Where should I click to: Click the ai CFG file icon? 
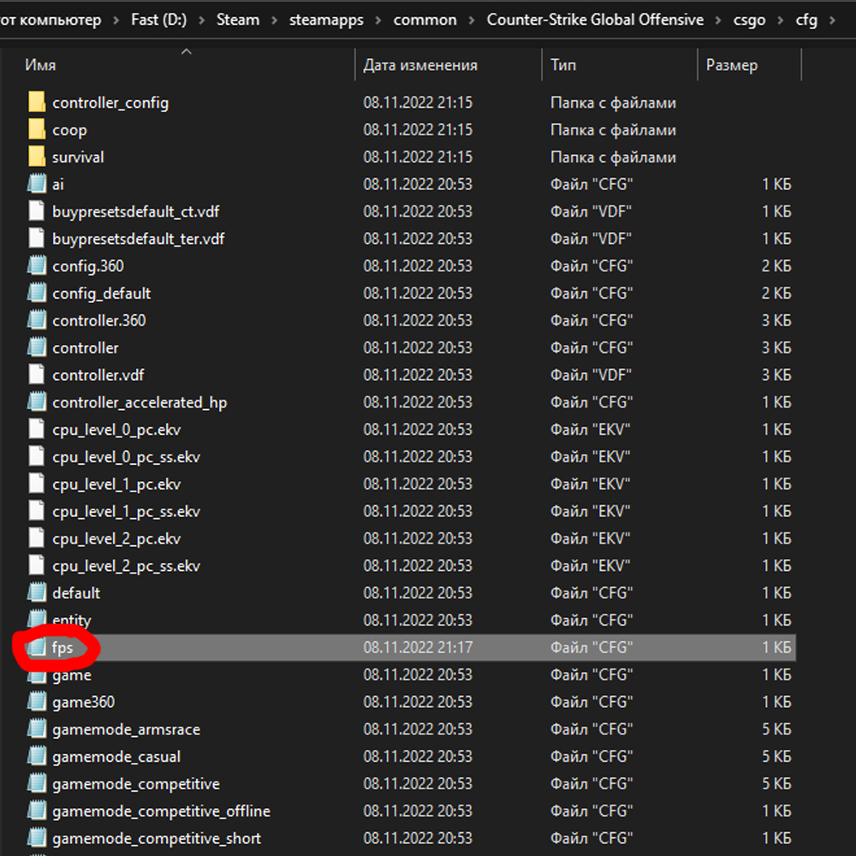click(x=37, y=184)
